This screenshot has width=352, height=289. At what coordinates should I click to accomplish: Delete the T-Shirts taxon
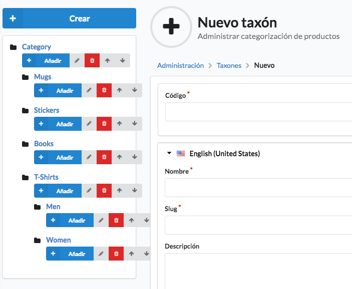tap(104, 191)
